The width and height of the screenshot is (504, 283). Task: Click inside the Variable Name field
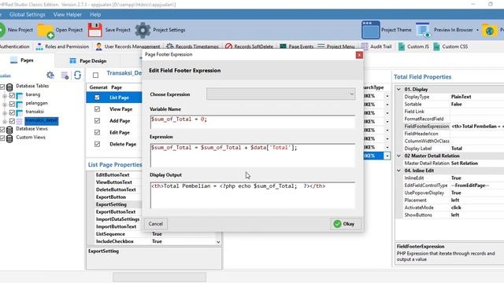tap(252, 122)
